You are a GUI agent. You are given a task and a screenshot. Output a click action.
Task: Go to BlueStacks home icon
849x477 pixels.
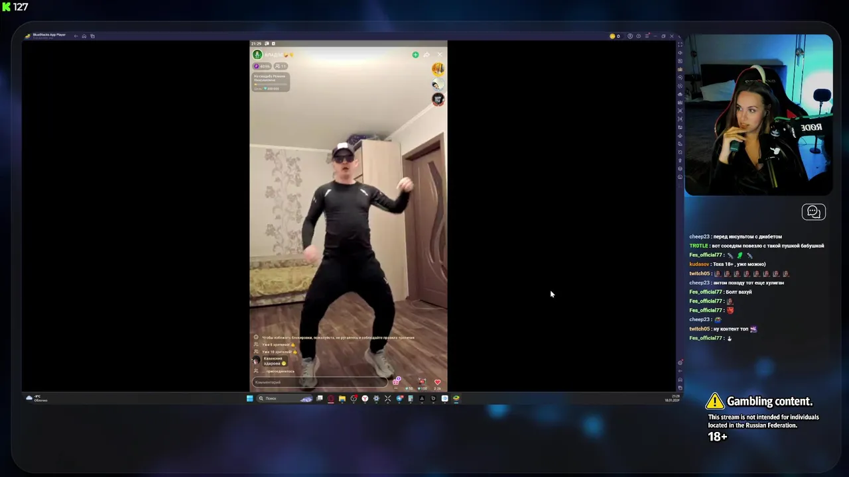[x=84, y=36]
